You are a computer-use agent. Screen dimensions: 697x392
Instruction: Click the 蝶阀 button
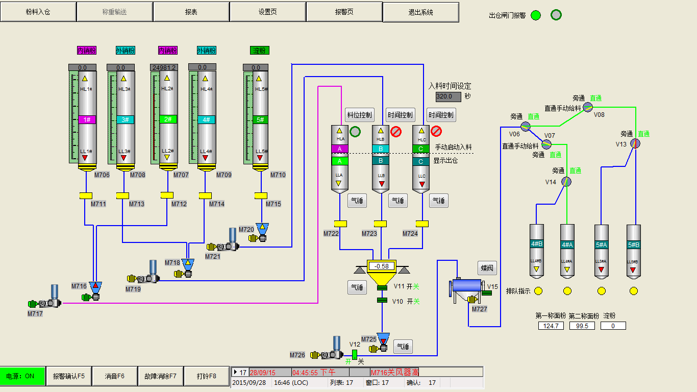(487, 268)
